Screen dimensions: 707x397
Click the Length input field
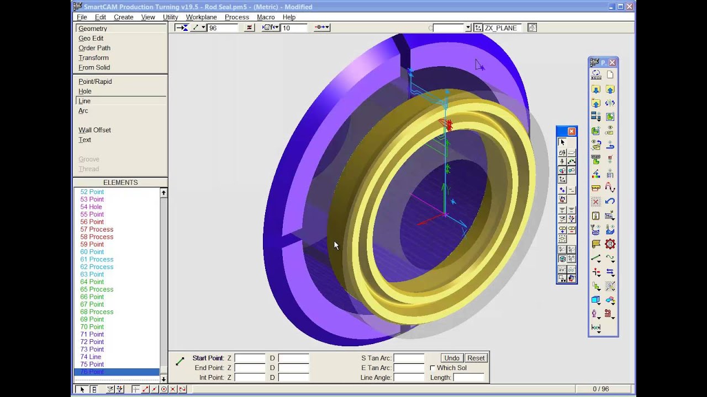(x=468, y=378)
